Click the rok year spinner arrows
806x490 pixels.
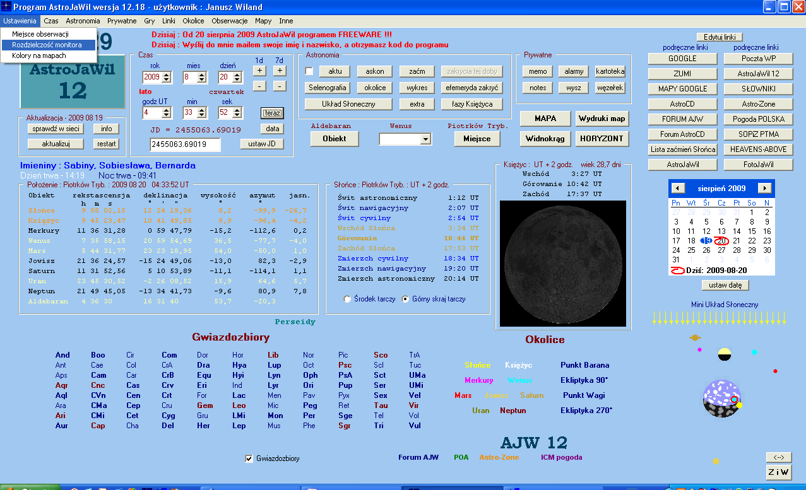[x=167, y=78]
